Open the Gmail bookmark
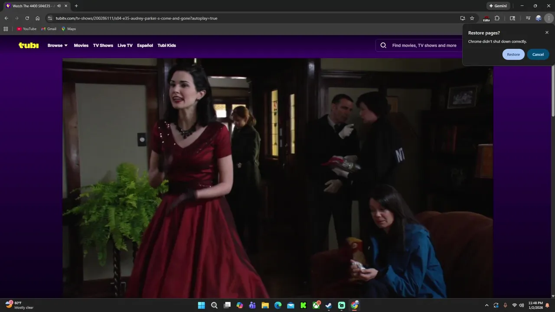 49,29
